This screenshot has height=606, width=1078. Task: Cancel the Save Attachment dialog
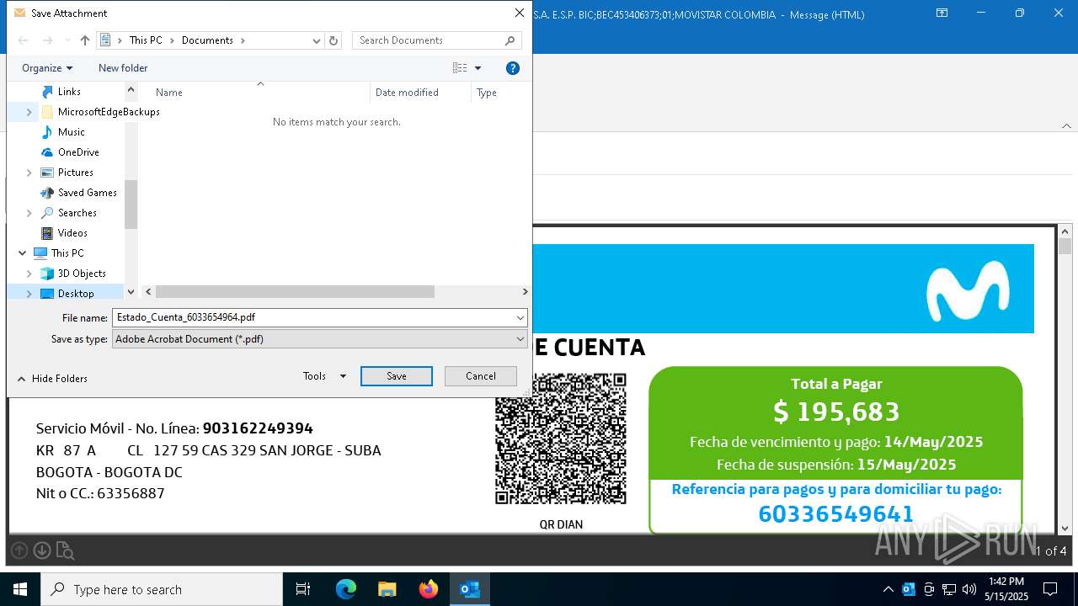click(481, 376)
